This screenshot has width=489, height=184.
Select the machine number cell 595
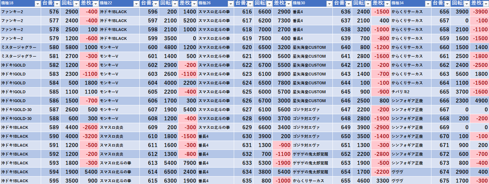point(50,181)
